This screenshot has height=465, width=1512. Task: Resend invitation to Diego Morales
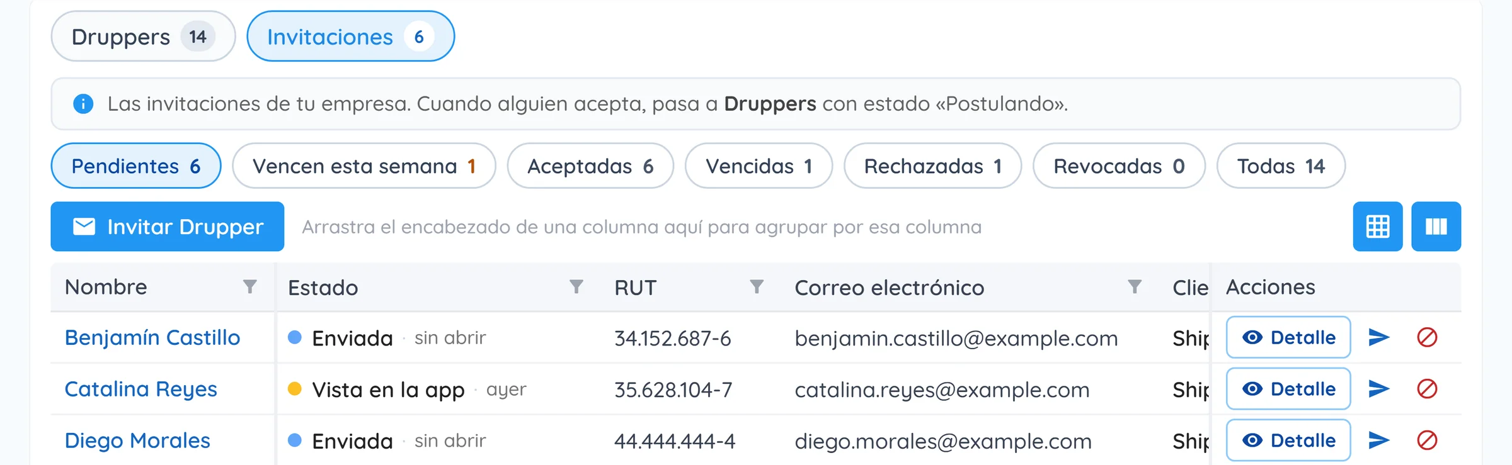1379,440
